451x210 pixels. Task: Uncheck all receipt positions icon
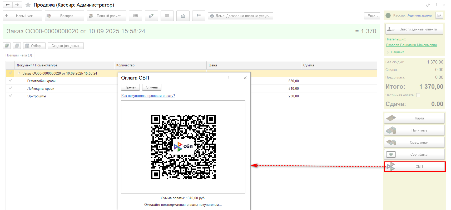(17, 46)
